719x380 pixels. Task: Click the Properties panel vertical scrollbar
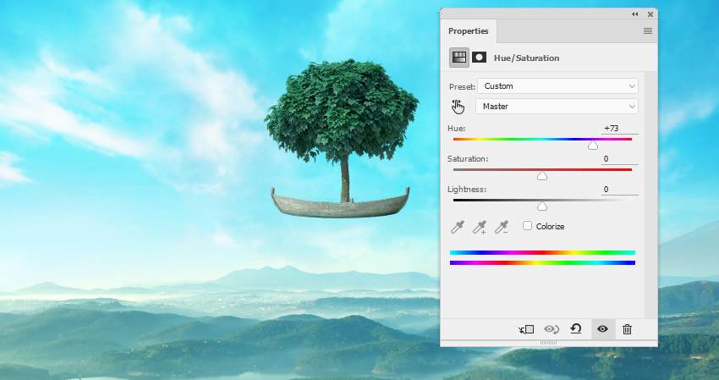(651, 195)
